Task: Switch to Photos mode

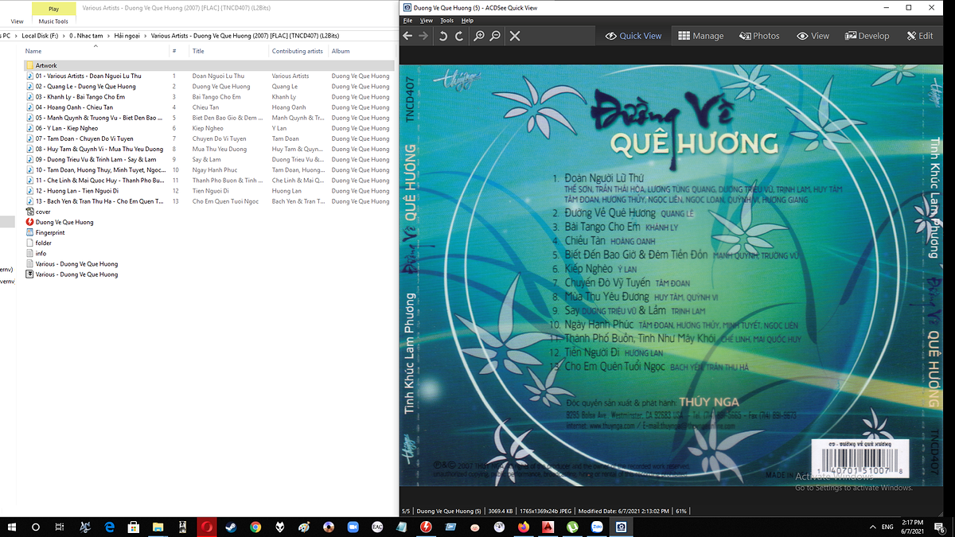Action: tap(759, 36)
